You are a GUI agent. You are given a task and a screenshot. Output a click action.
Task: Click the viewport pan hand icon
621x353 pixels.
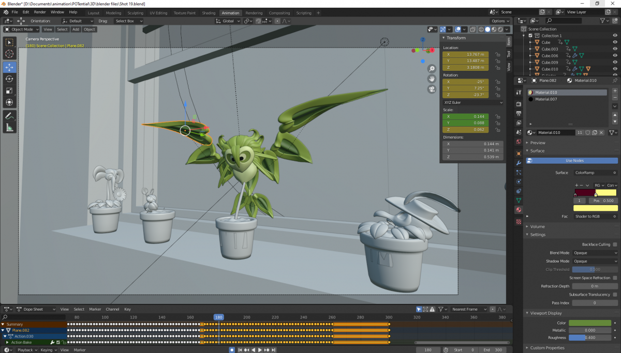click(x=432, y=79)
